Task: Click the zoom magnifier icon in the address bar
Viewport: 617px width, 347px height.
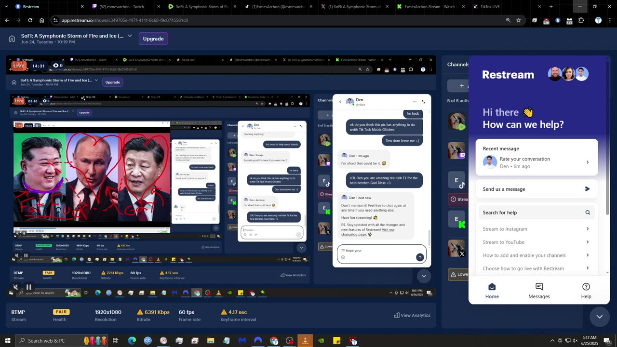Action: (x=508, y=20)
